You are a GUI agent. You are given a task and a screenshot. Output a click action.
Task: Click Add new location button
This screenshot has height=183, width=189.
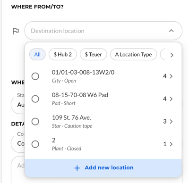coord(103,168)
